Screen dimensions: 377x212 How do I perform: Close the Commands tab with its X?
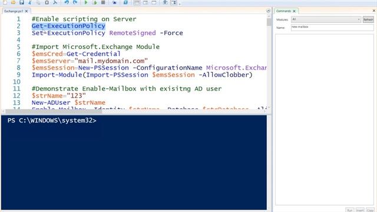[x=294, y=11]
